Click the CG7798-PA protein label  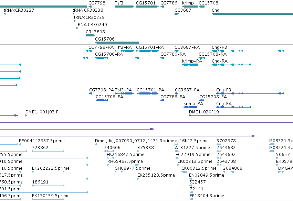[x=102, y=90]
